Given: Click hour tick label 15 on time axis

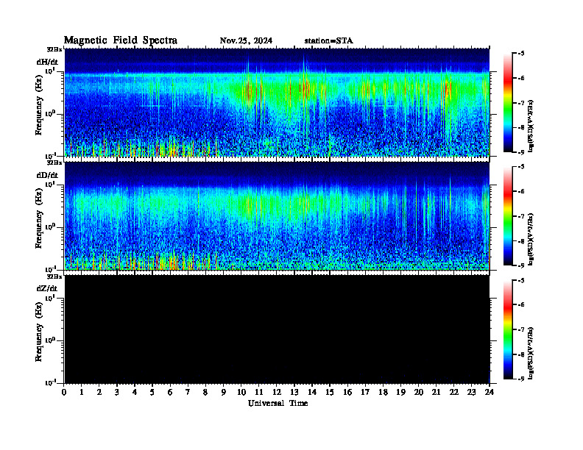Looking at the screenshot, I should pyautogui.click(x=330, y=393).
